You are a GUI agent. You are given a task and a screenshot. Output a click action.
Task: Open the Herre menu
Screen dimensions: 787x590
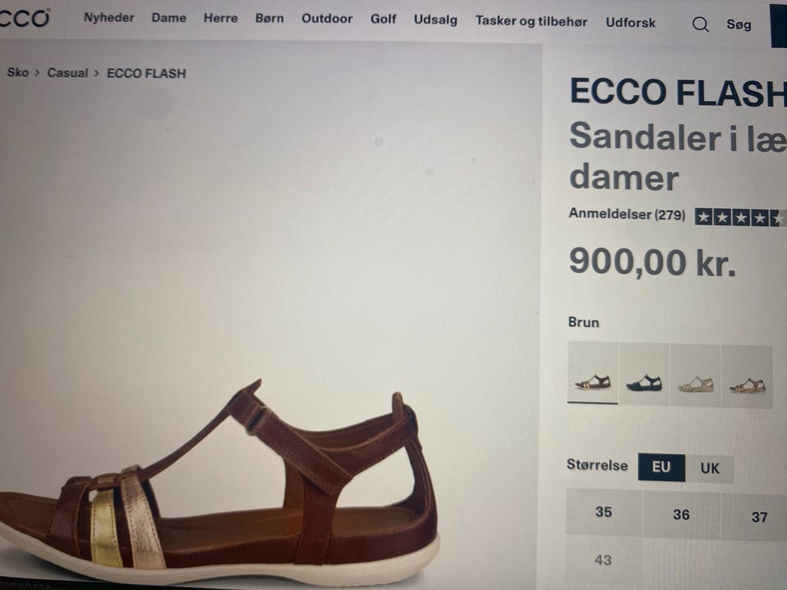(221, 18)
